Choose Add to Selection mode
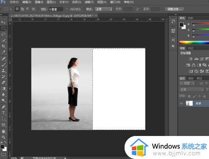Screen dimensions: 209x159 click(23, 9)
